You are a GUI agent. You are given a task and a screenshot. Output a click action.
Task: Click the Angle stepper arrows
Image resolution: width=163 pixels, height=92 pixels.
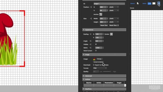[103, 41]
